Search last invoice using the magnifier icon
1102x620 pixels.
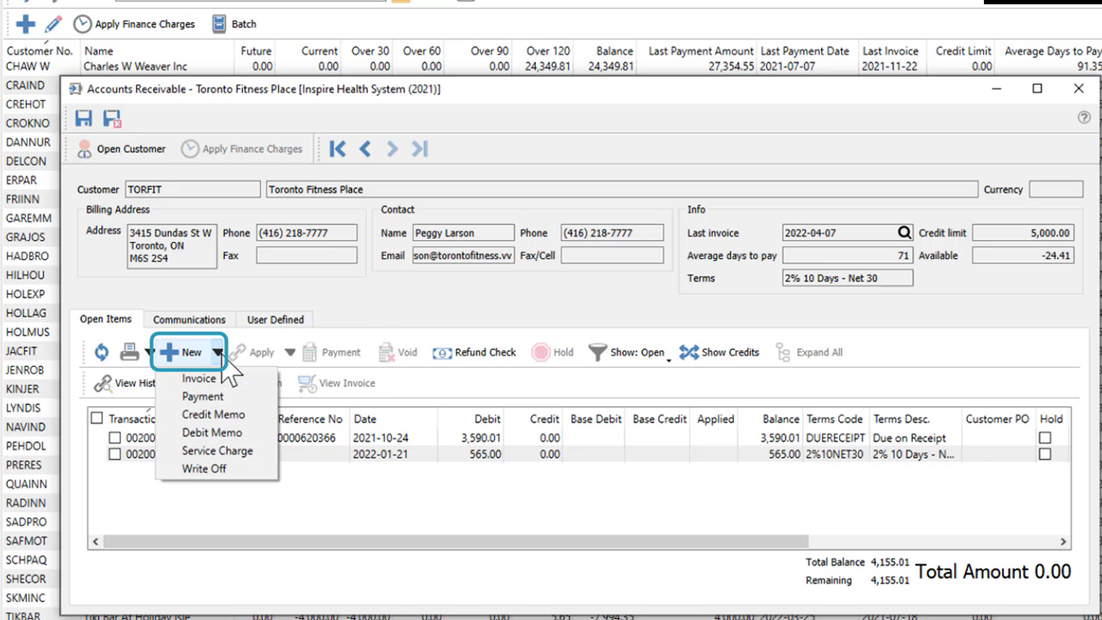[904, 232]
